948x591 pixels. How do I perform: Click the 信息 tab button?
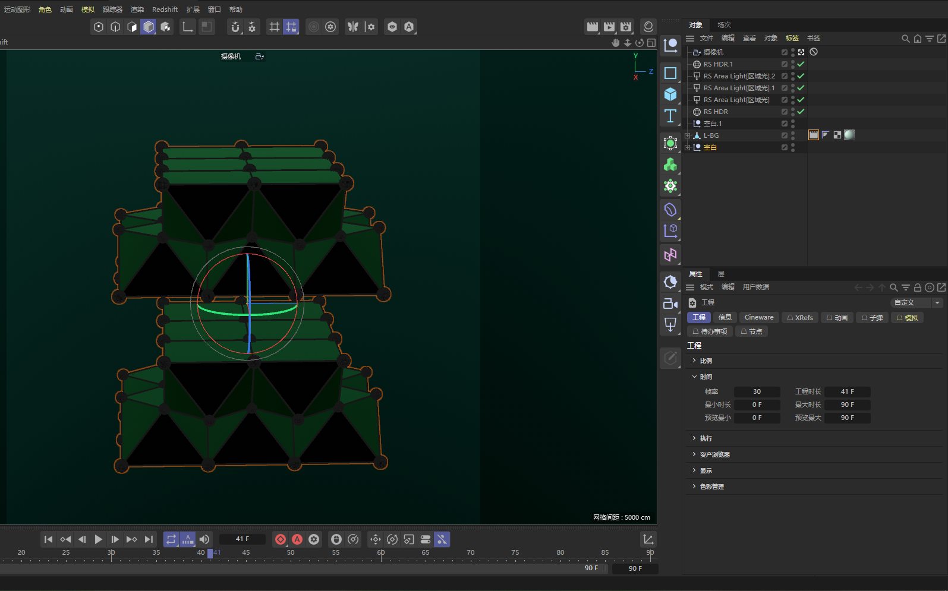(x=725, y=318)
